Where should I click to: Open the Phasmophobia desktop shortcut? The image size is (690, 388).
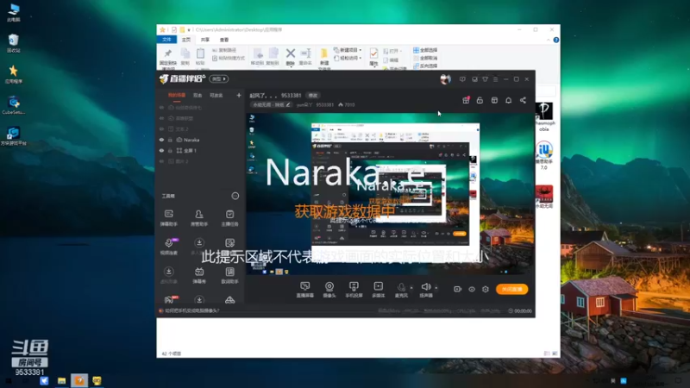544,116
